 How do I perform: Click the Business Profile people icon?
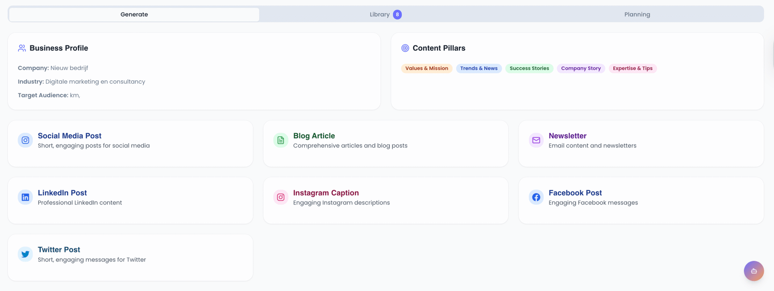(x=22, y=48)
